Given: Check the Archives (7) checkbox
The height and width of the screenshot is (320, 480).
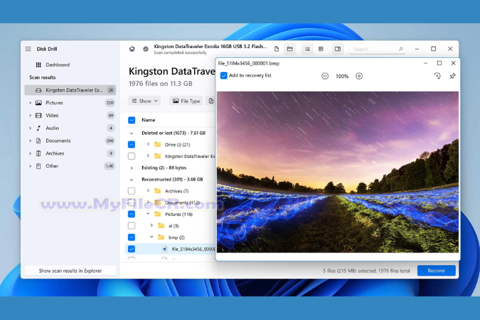Looking at the screenshot, I should coord(131,191).
